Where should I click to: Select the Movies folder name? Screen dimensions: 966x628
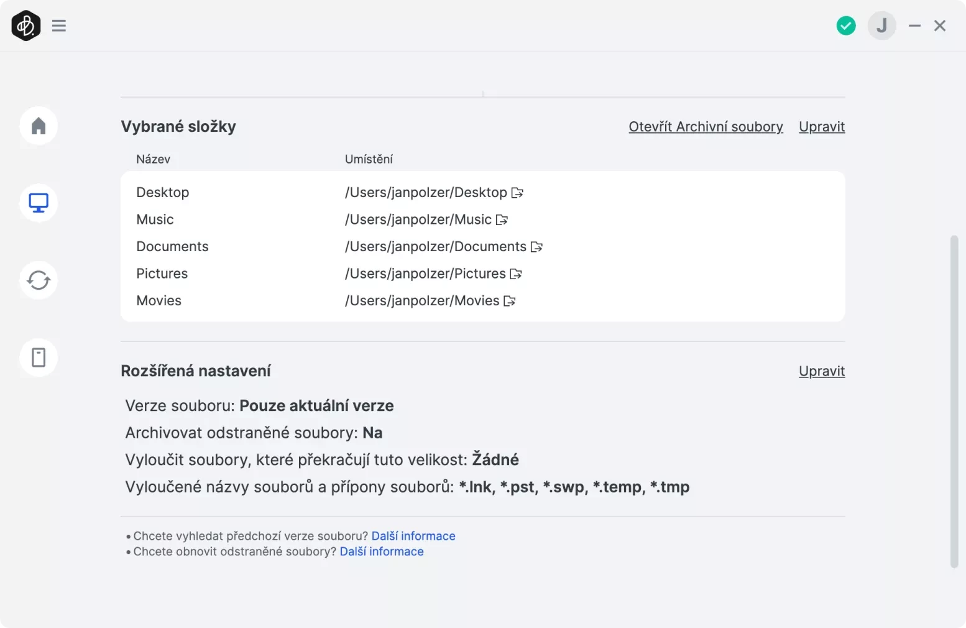159,300
